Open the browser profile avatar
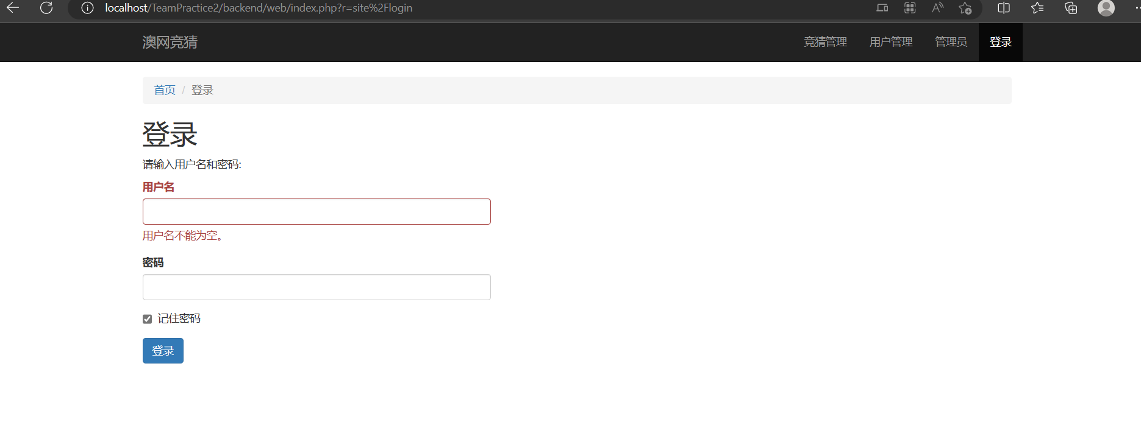 pos(1106,8)
